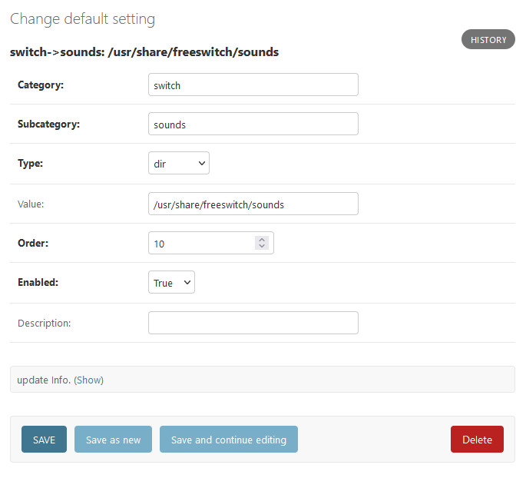Focus the Subcategory input containing sounds

[253, 124]
